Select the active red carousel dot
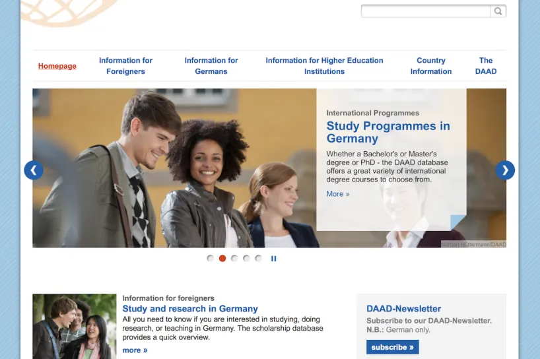 coord(222,258)
